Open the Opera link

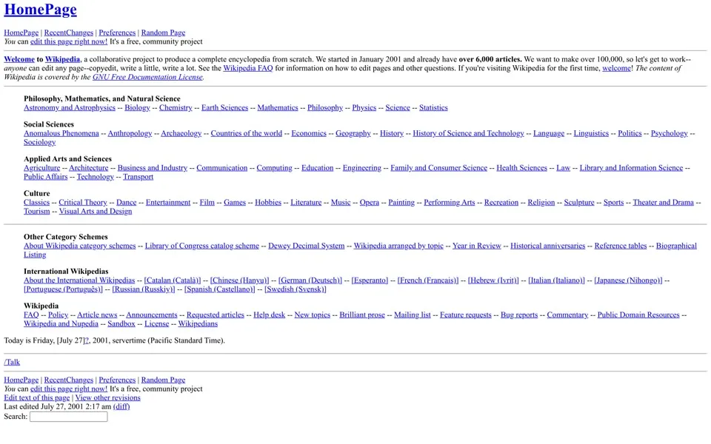(x=369, y=202)
